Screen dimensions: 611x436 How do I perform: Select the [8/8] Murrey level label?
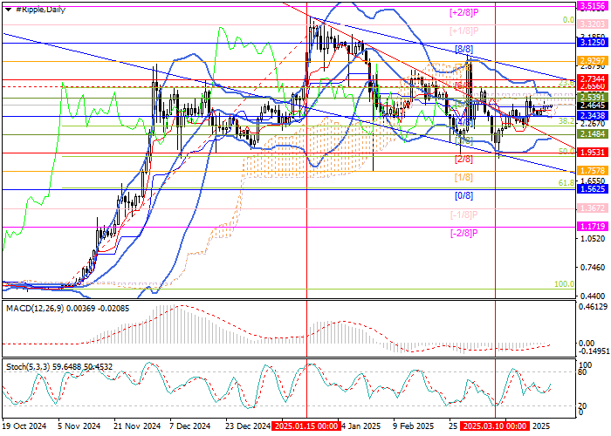tap(463, 49)
